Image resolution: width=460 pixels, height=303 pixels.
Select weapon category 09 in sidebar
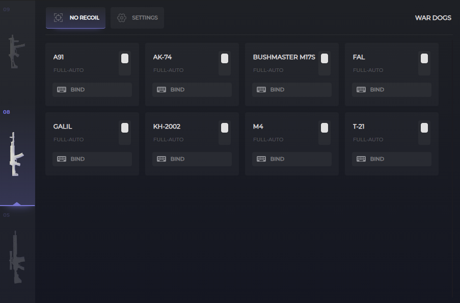point(17,52)
